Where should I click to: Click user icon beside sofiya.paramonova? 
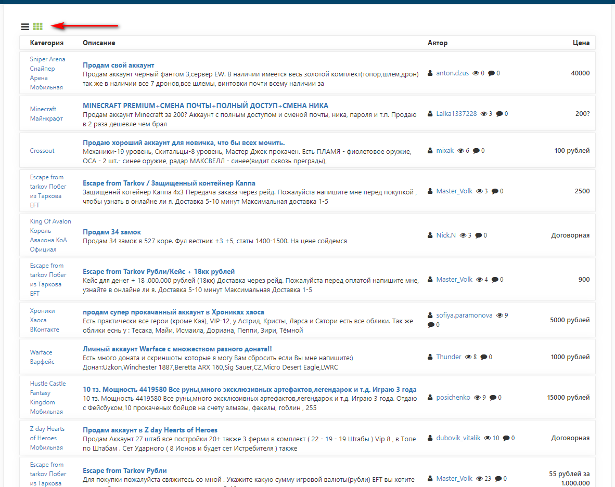pyautogui.click(x=430, y=315)
